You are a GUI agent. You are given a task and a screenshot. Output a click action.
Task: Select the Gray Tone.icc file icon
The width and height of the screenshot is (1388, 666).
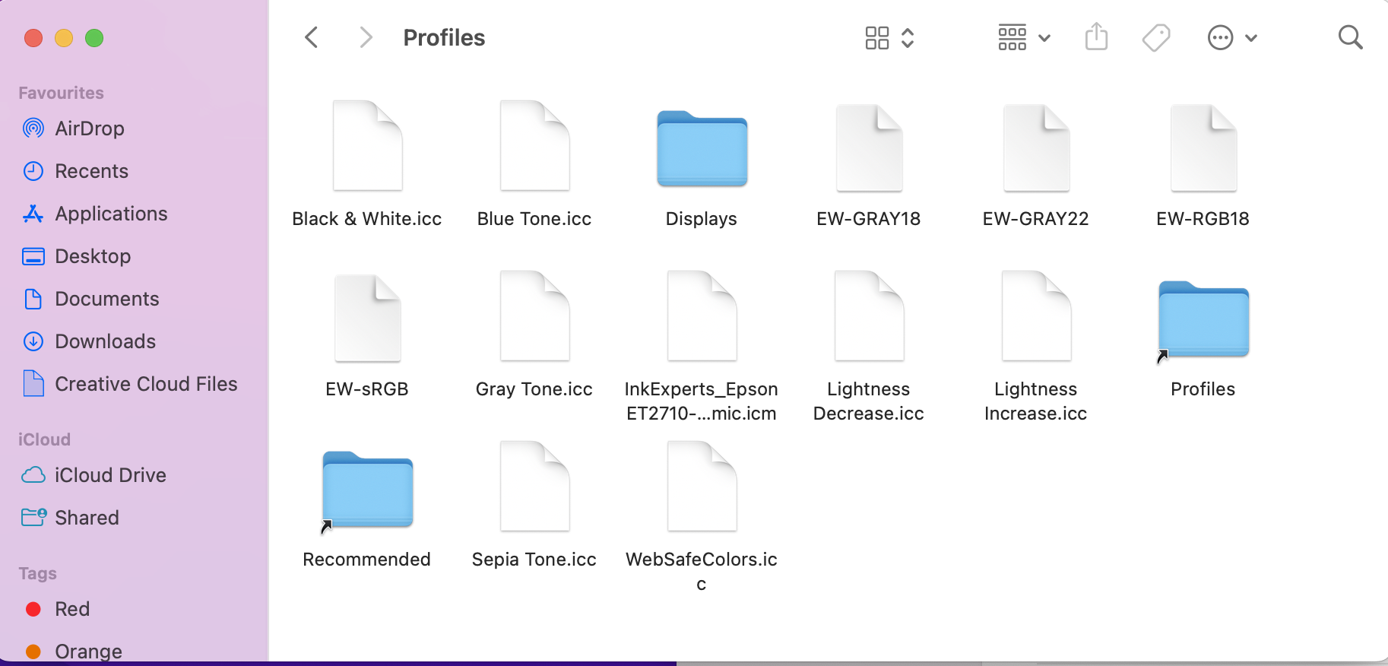click(x=534, y=316)
